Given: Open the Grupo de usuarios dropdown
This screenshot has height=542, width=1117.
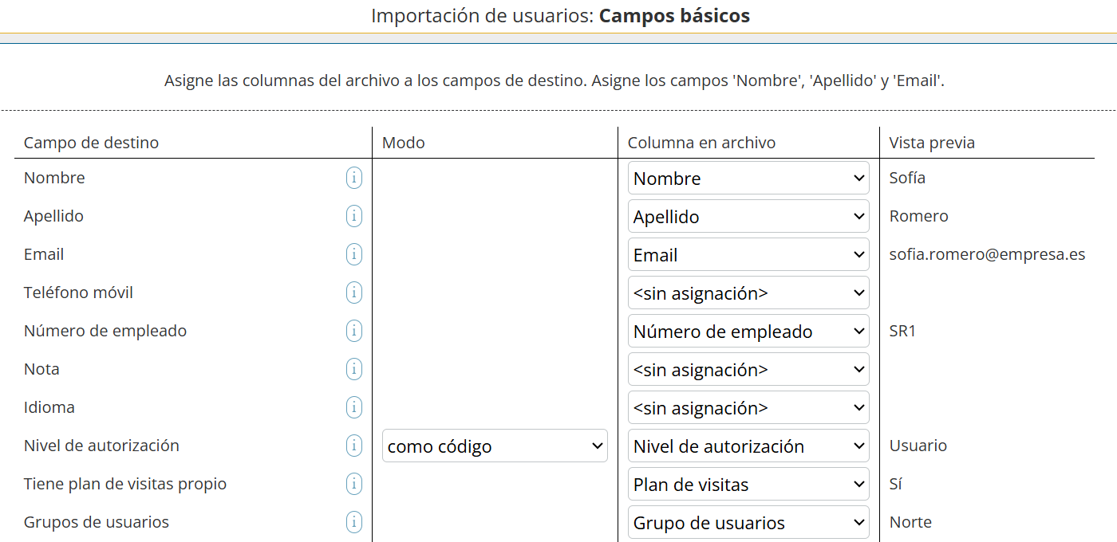Looking at the screenshot, I should 748,522.
